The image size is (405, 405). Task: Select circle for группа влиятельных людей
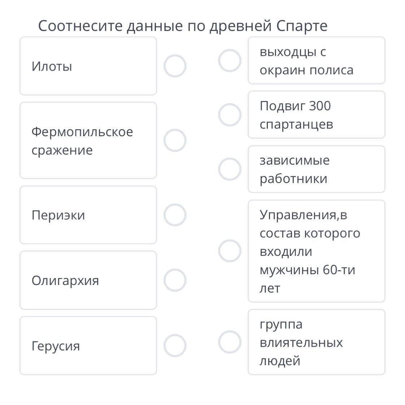(230, 342)
